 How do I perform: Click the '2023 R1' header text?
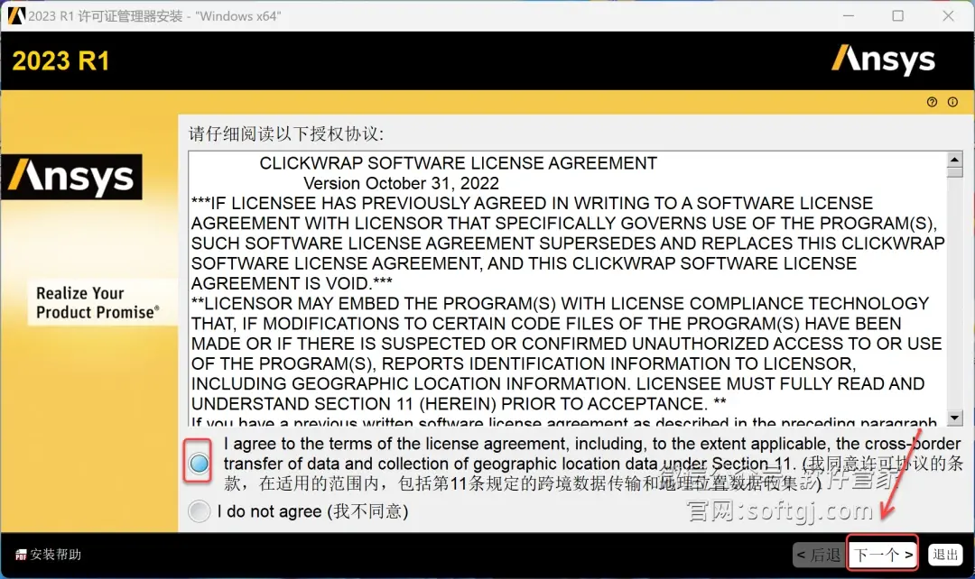point(61,61)
